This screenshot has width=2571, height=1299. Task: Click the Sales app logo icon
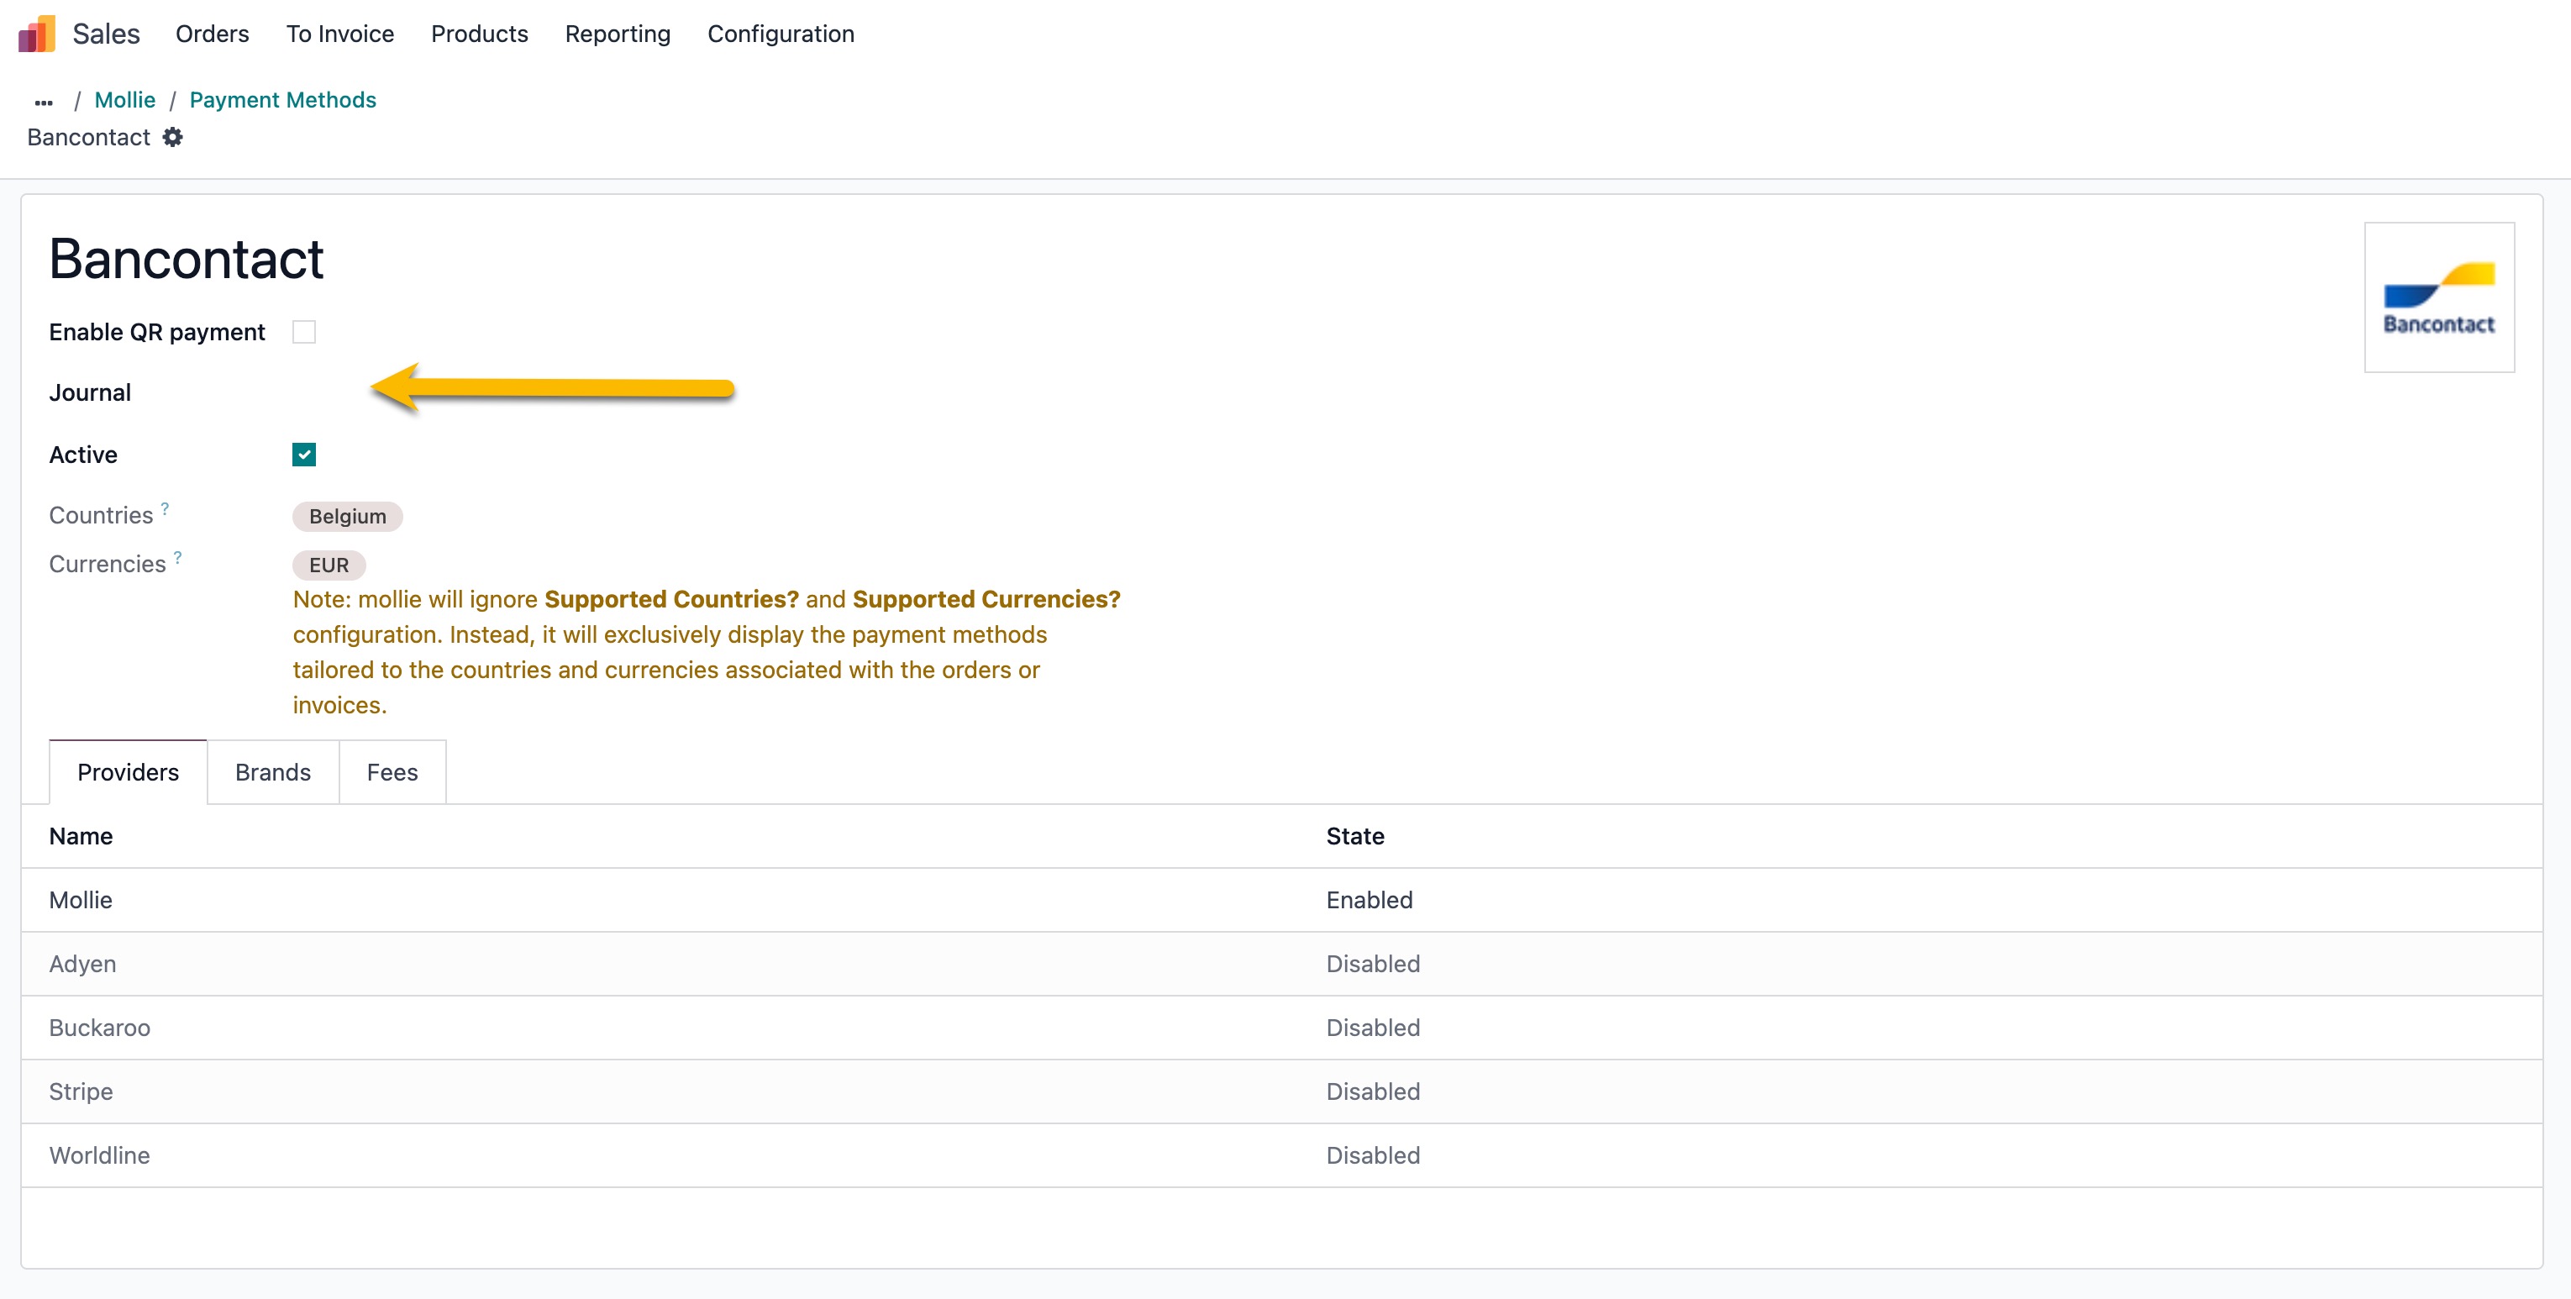click(37, 34)
